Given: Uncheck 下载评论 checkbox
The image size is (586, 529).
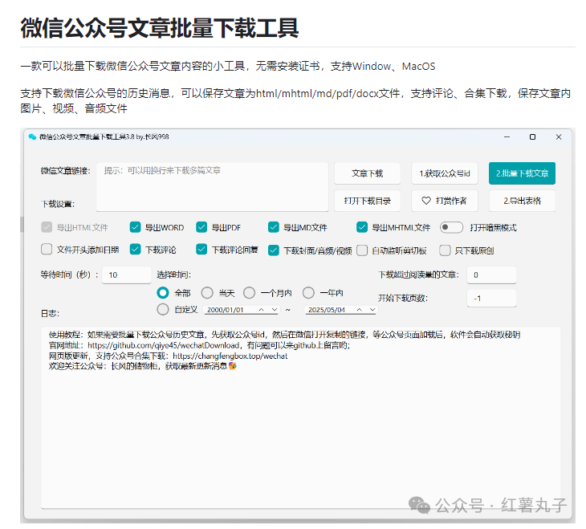Looking at the screenshot, I should pyautogui.click(x=135, y=249).
